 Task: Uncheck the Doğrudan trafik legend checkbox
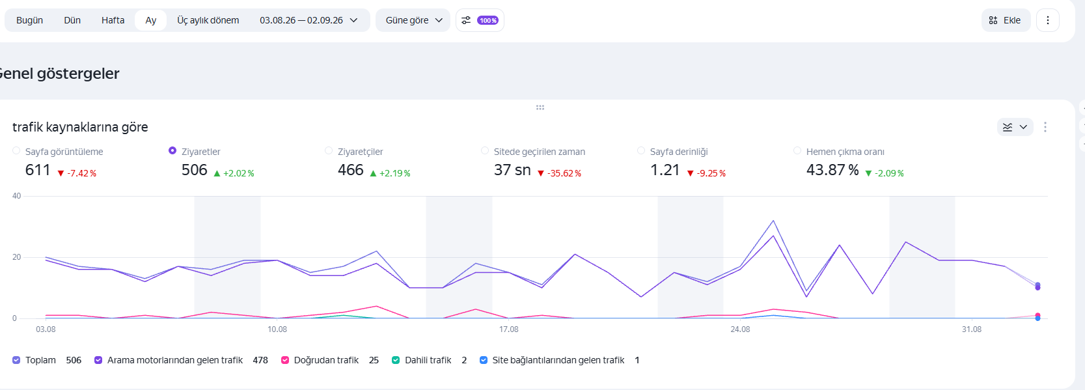coord(285,360)
